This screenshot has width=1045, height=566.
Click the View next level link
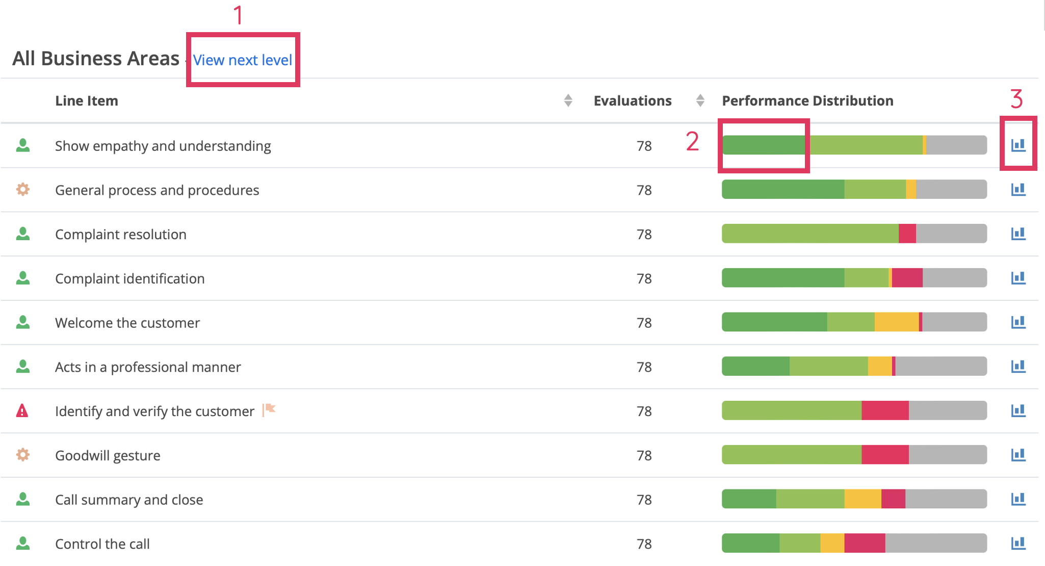[x=242, y=60]
